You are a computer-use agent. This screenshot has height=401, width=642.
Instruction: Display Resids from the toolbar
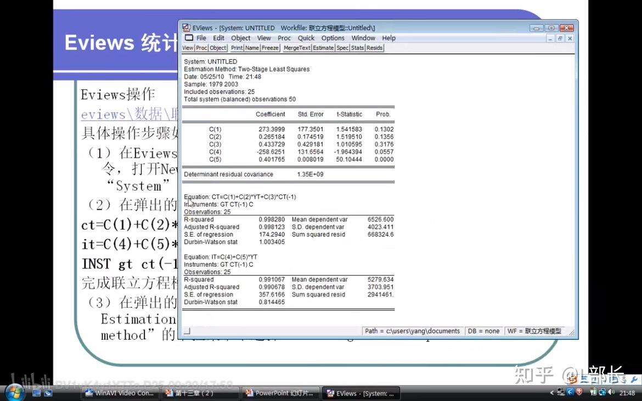[x=374, y=48]
